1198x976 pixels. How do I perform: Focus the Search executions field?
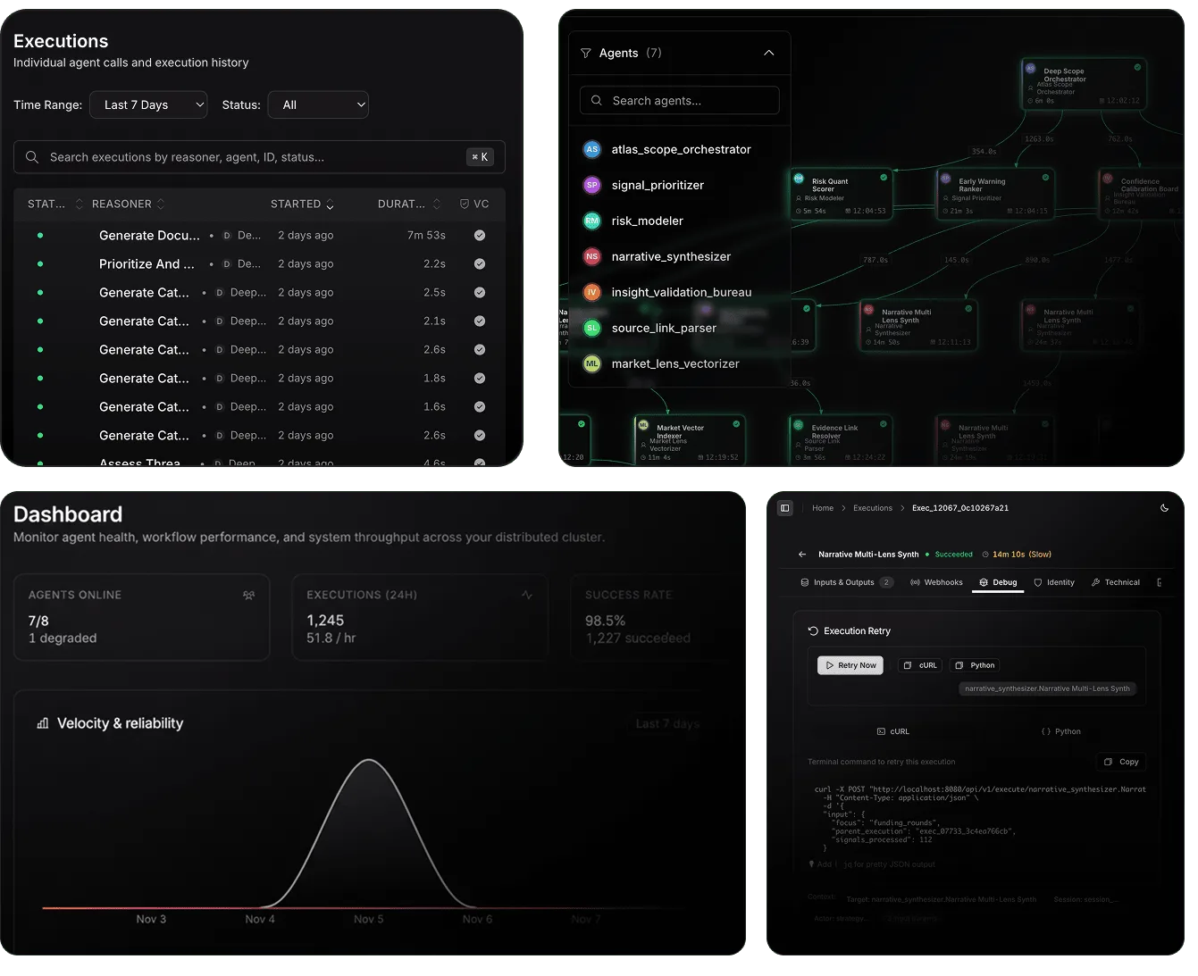(259, 157)
